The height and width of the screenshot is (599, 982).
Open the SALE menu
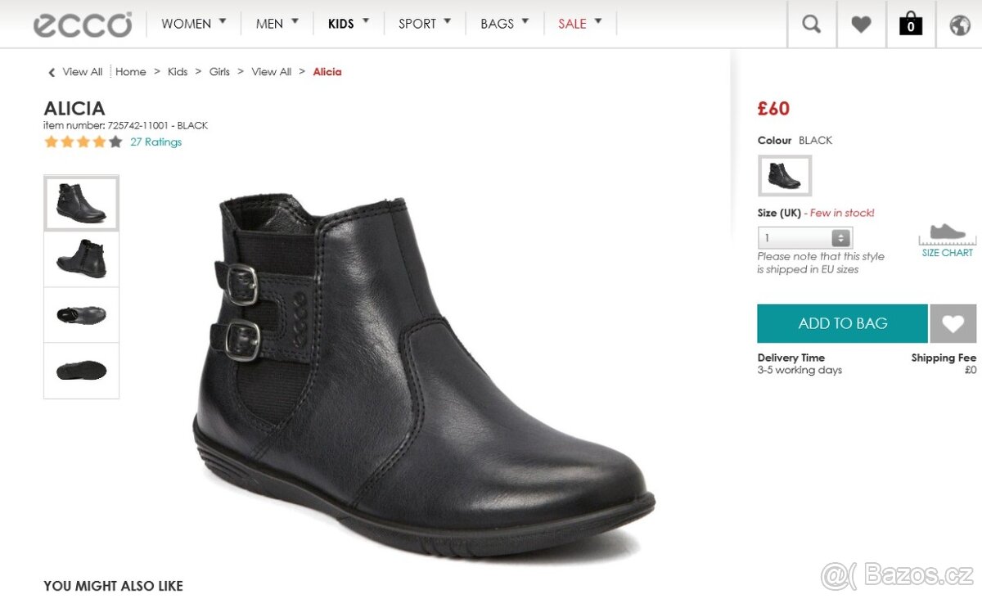pyautogui.click(x=579, y=24)
